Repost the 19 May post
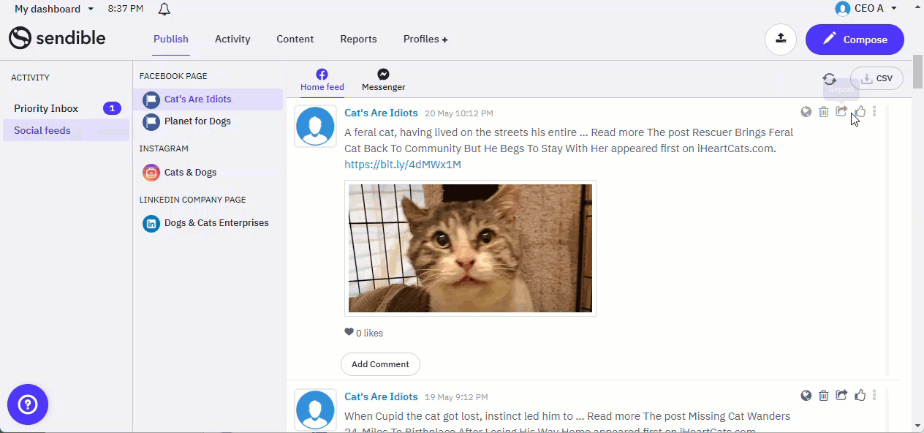 point(841,396)
